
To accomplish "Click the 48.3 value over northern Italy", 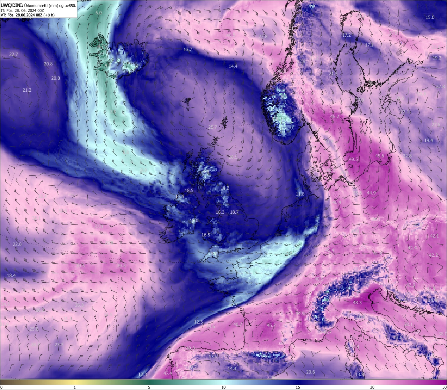I will tap(357, 303).
